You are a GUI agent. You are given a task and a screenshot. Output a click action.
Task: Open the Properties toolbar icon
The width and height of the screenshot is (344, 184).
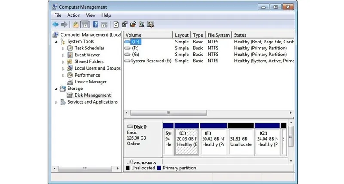click(125, 25)
